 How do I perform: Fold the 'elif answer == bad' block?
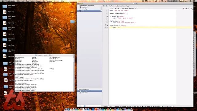108,21
